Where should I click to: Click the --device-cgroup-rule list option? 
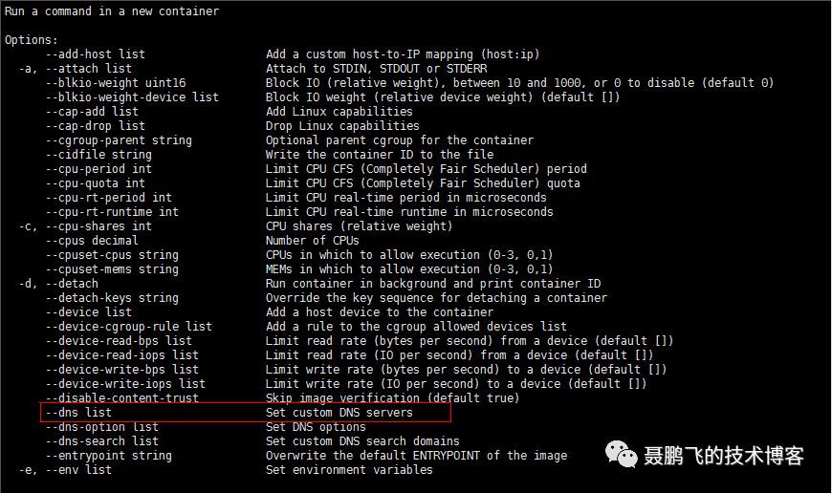(129, 326)
